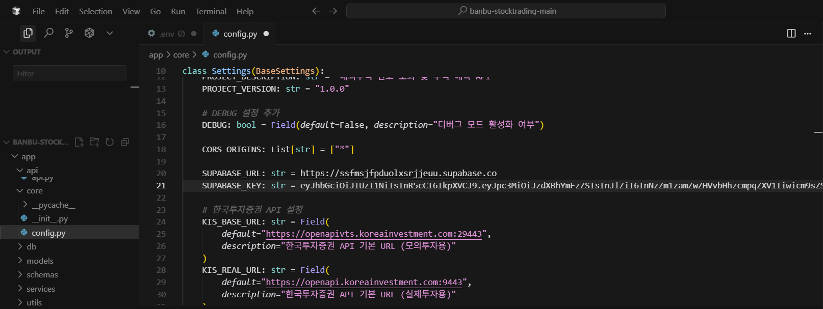The height and width of the screenshot is (309, 823).
Task: Click the New File icon in explorer
Action: pos(79,142)
